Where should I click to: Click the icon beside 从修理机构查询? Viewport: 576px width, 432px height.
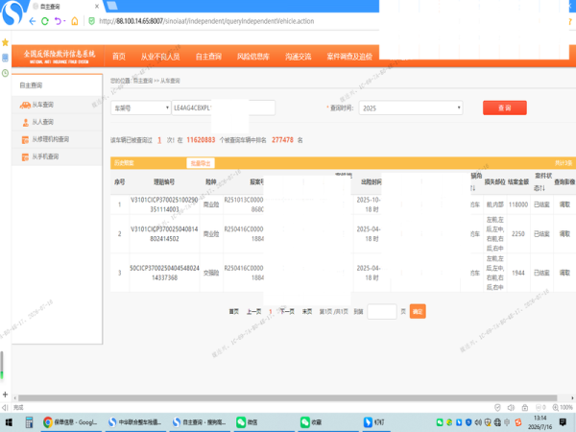pyautogui.click(x=25, y=139)
